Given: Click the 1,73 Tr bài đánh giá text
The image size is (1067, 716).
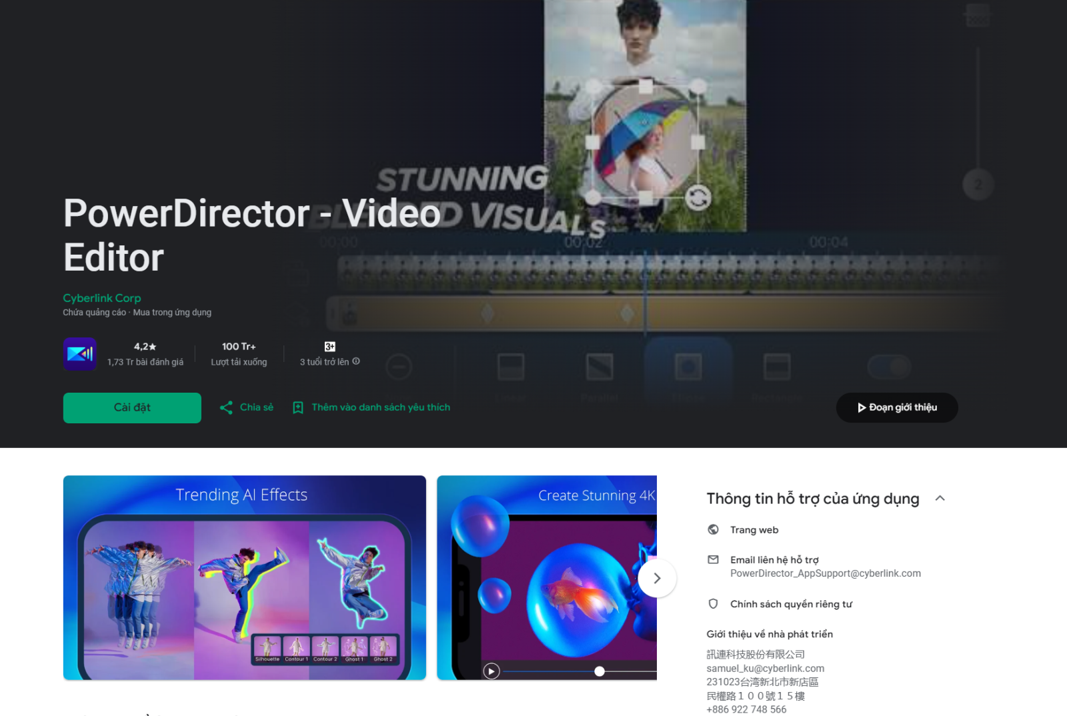Looking at the screenshot, I should click(x=145, y=362).
